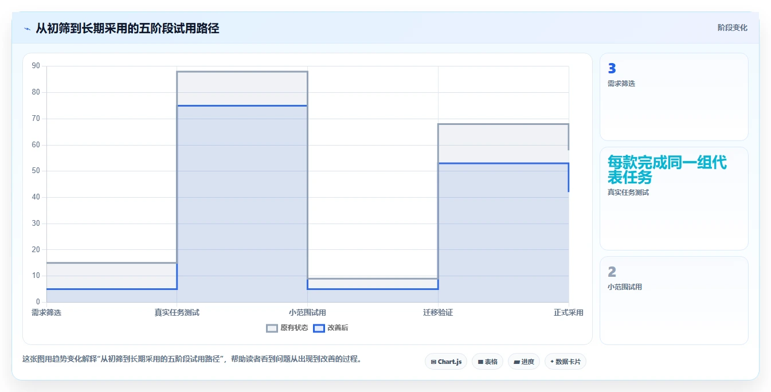Open the 需求筛选 stat card

tap(674, 97)
